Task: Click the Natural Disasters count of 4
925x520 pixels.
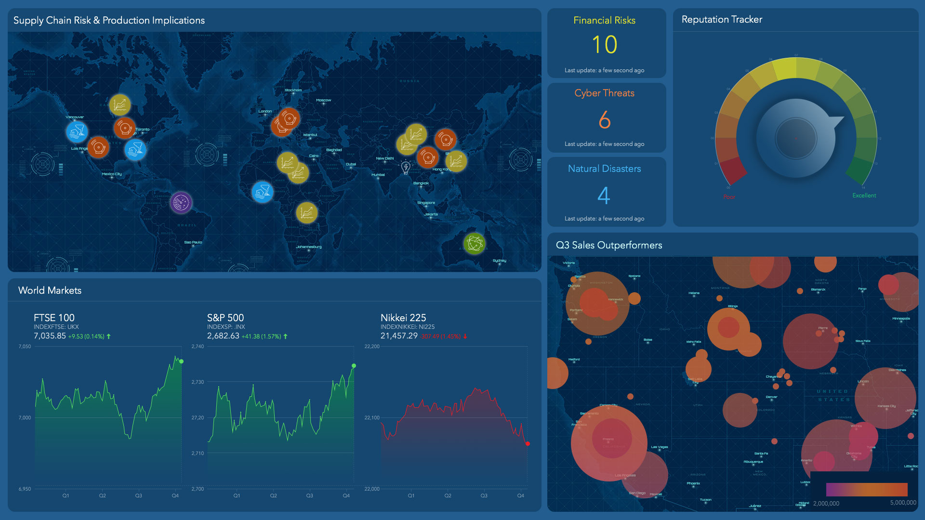Action: [x=604, y=195]
